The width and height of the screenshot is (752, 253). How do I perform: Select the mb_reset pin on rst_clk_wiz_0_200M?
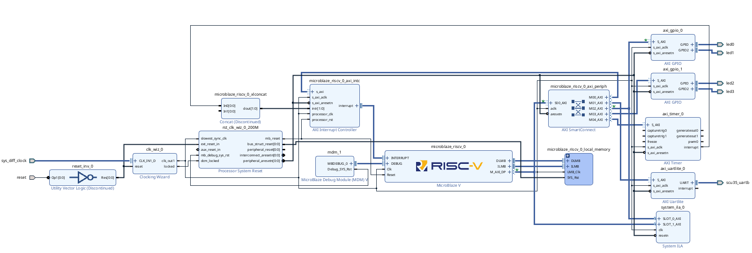(x=272, y=139)
